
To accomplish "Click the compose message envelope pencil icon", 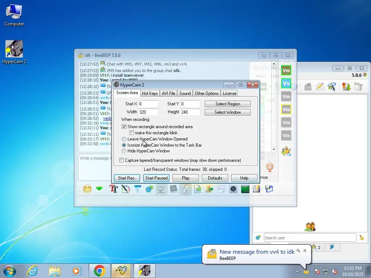I will tap(320, 87).
